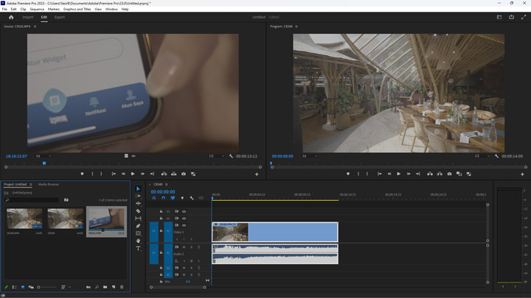Mute Audio 1 track M button
Screen dimensions: 531x298
tap(184, 247)
